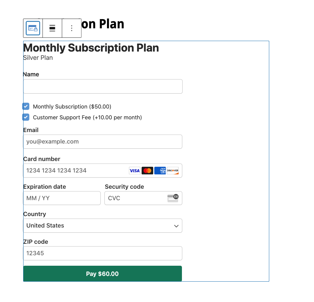Viewport: 314px width, 302px height.
Task: Click the Country dropdown chevron arrow
Action: pyautogui.click(x=176, y=226)
